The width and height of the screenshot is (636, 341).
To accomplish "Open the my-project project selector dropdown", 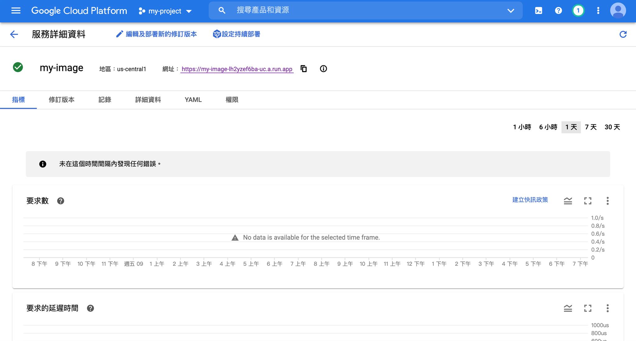I will (x=165, y=11).
